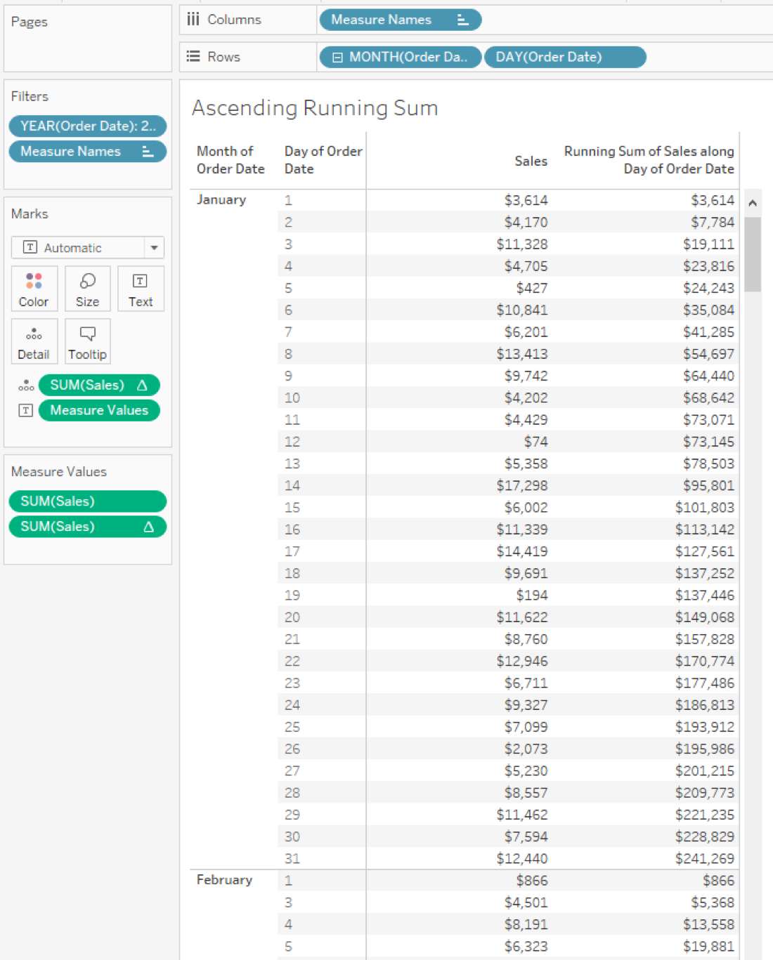
Task: Click the sort icon on the Measure Names column pill
Action: coord(462,20)
